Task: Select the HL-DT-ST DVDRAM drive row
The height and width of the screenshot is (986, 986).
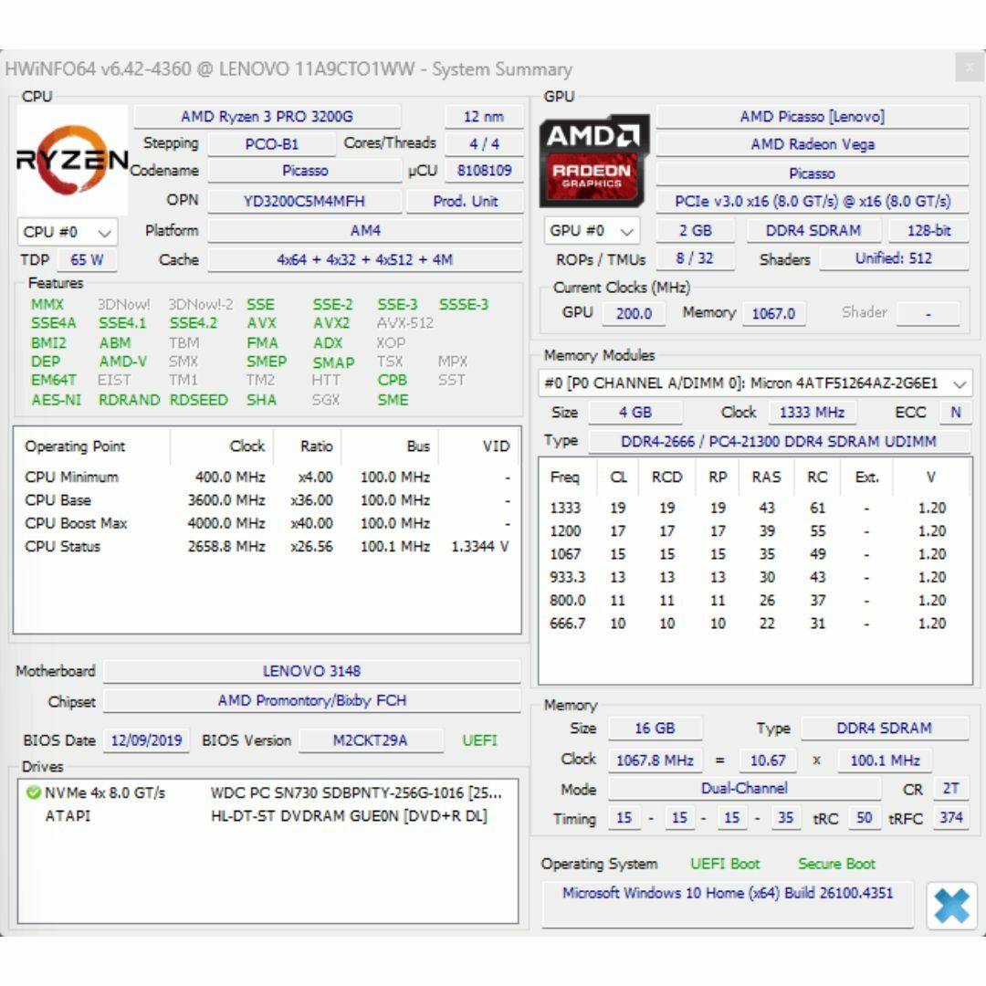Action: tap(267, 816)
